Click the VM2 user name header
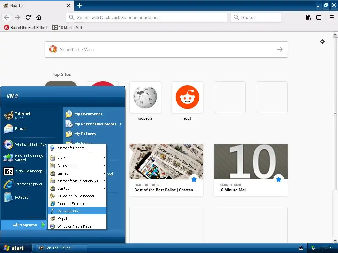 (12, 96)
